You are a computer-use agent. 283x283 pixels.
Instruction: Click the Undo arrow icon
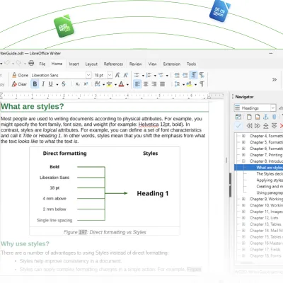[x=7, y=63]
